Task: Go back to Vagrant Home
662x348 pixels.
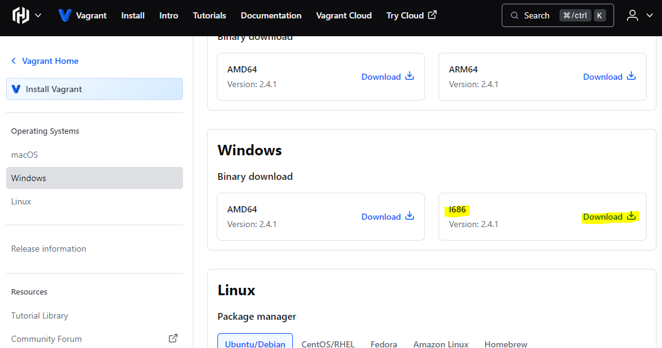Action: pyautogui.click(x=50, y=61)
